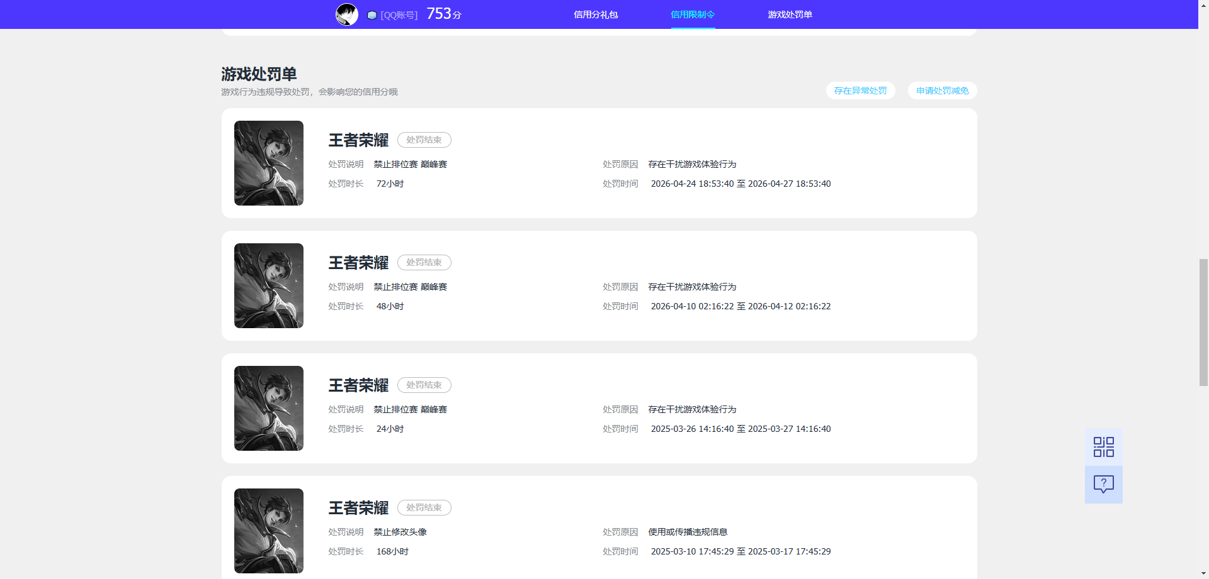
Task: Click 存在干扰游戏体验行为 in the 48小时 record
Action: click(692, 287)
